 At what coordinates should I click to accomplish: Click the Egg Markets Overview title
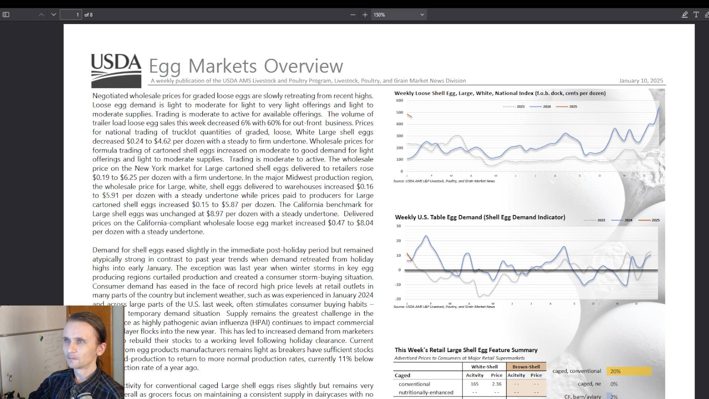pos(246,66)
